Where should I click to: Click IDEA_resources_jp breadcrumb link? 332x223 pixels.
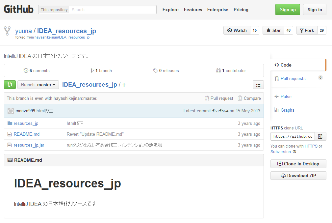[x=89, y=85]
